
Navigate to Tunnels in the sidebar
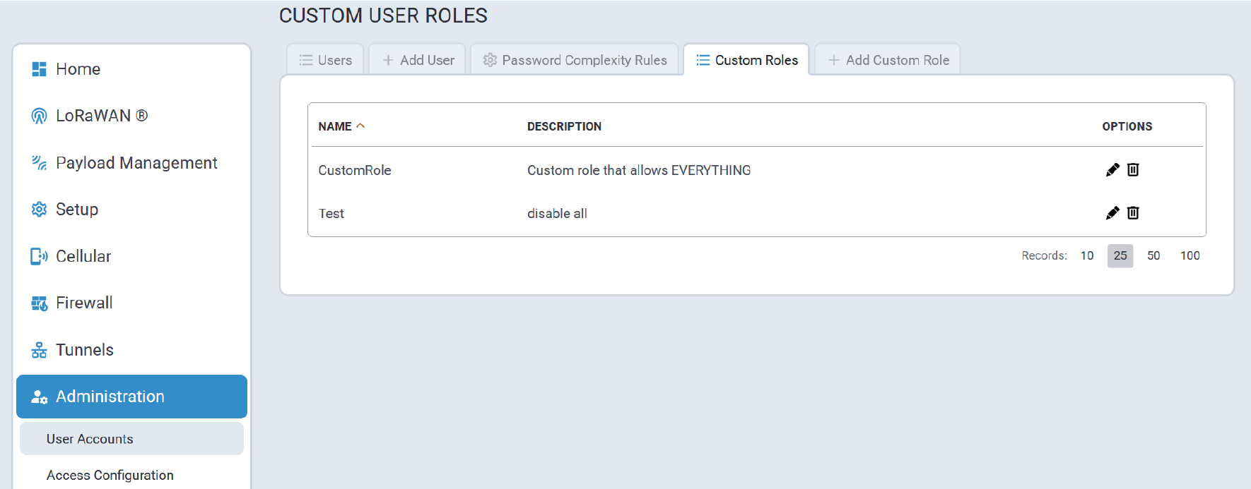[x=84, y=350]
